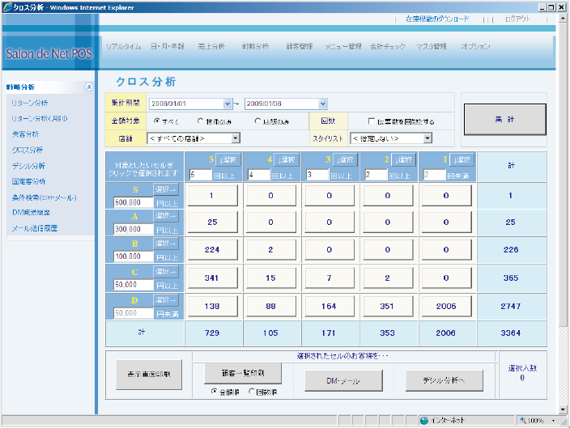The height and width of the screenshot is (428, 570).
Task: Open the 売上分析 menu in top navigation
Action: tap(211, 47)
